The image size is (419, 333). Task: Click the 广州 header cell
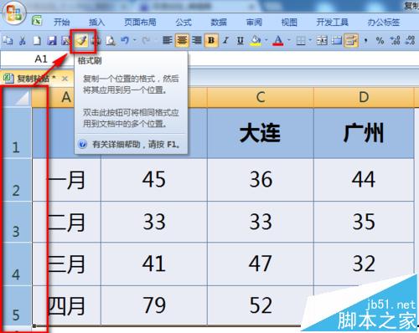(364, 133)
